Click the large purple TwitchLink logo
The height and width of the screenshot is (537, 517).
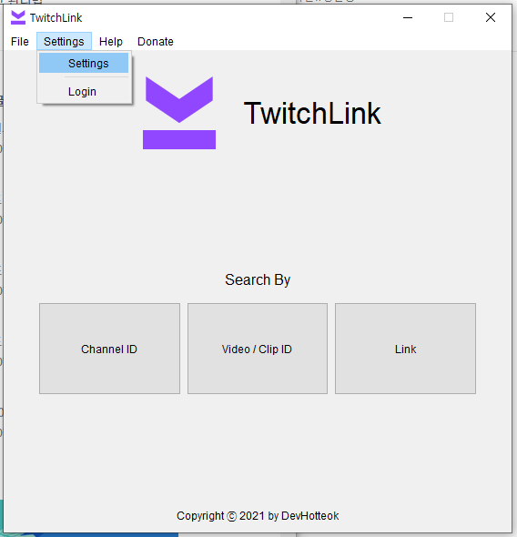pyautogui.click(x=179, y=113)
